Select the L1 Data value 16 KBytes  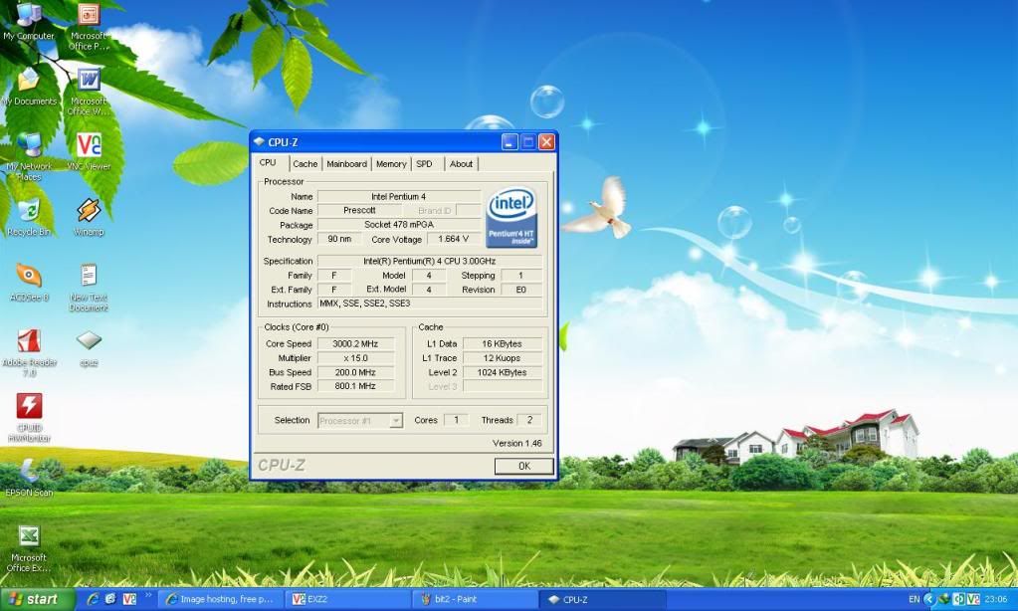[x=502, y=344]
